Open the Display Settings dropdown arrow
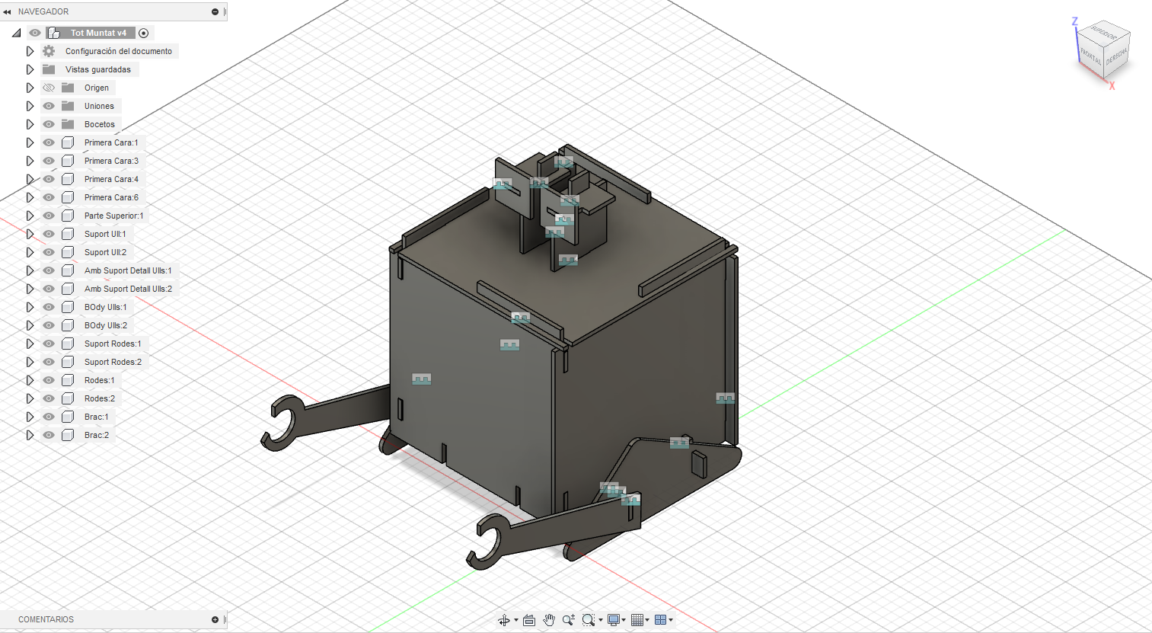 (624, 620)
